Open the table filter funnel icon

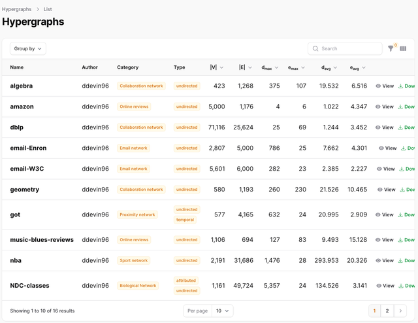[391, 48]
